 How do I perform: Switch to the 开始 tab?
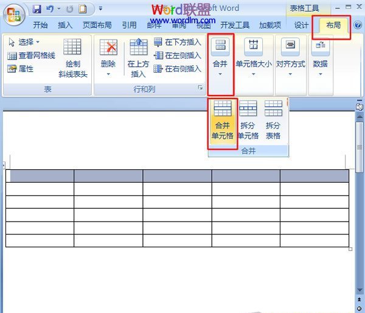pos(40,25)
